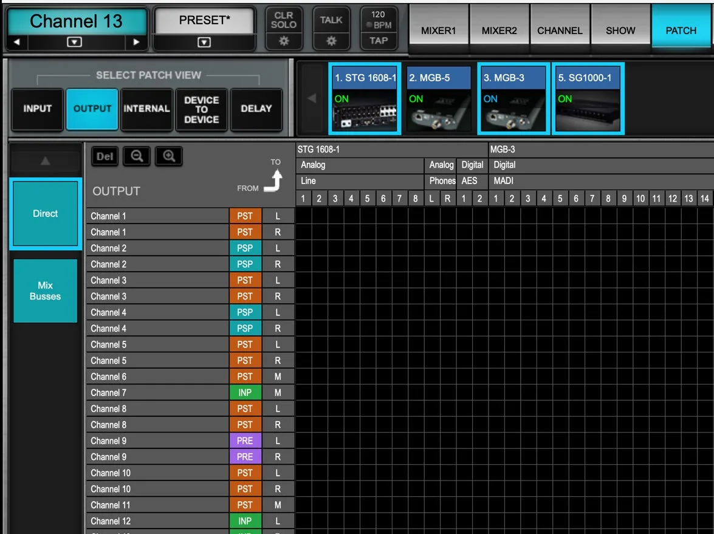
Task: Go to the previous channel with left arrow
Action: 17,42
